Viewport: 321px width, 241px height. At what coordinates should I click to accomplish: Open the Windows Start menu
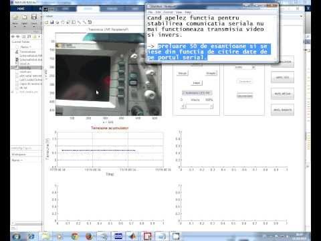tap(16, 236)
